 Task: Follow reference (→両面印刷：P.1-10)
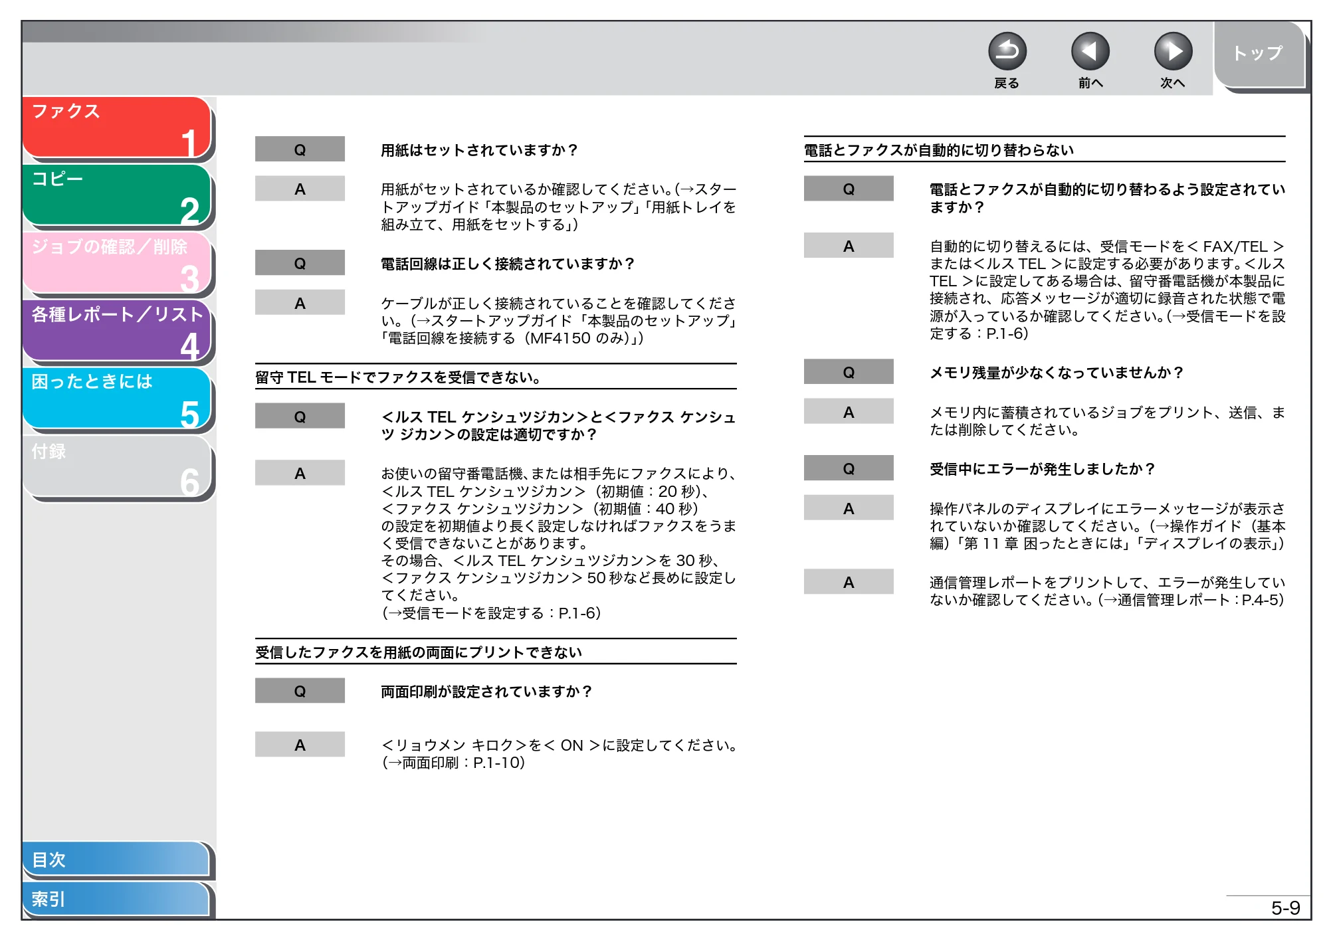click(454, 763)
